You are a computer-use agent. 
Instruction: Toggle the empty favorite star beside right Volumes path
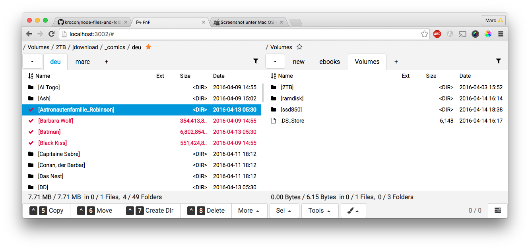[x=299, y=47]
